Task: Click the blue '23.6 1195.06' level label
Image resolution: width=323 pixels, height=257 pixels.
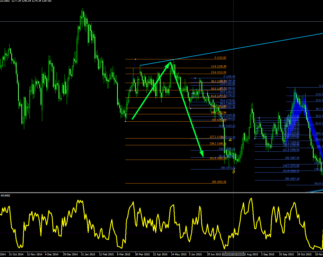Action: point(227,84)
